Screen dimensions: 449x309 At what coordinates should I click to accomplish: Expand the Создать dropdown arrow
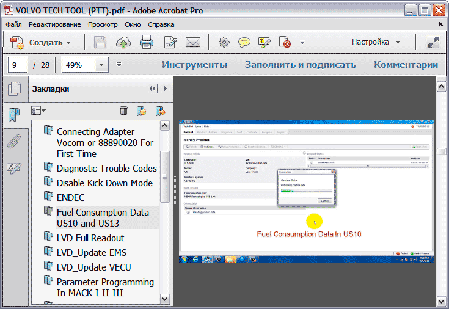coord(69,43)
